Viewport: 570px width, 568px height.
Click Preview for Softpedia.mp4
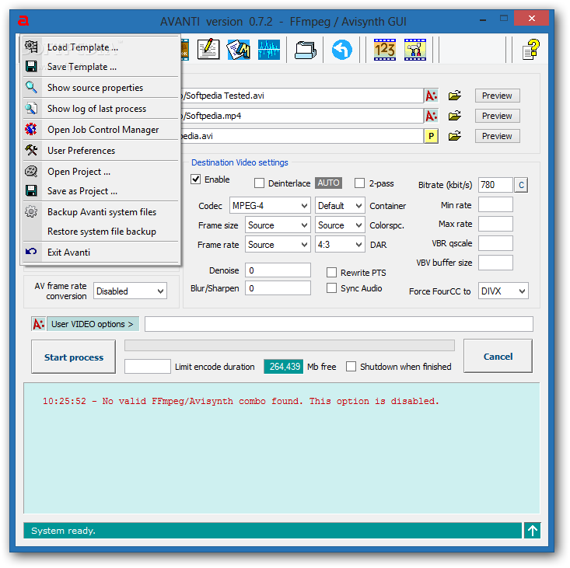[x=497, y=117]
